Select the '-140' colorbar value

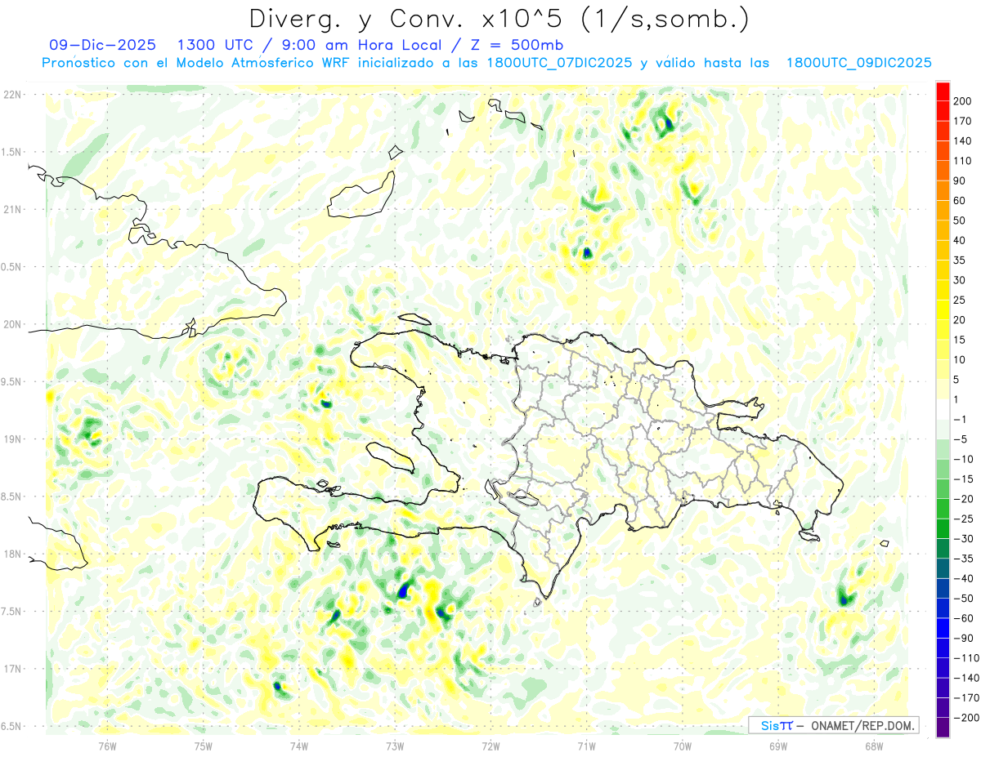pyautogui.click(x=965, y=678)
